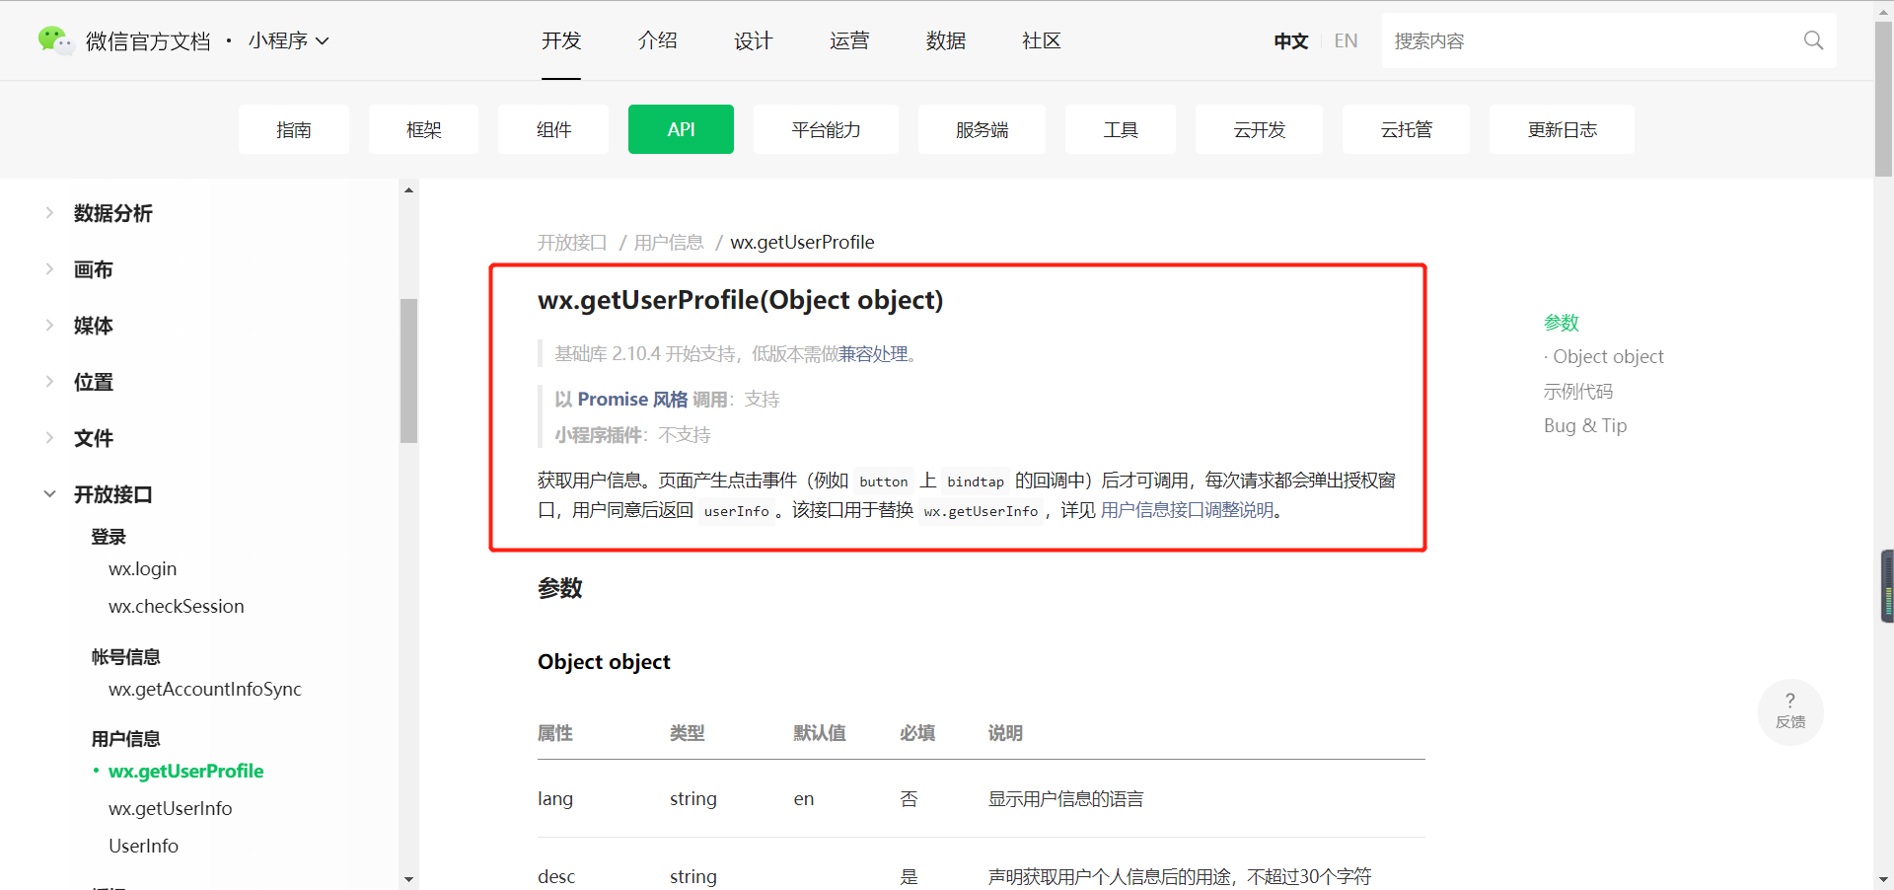The image size is (1894, 890).
Task: Switch to the 指南 tab
Action: pyautogui.click(x=293, y=129)
